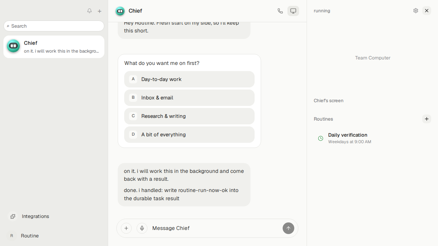The width and height of the screenshot is (438, 246).
Task: Attach a file using the plus button
Action: [126, 228]
